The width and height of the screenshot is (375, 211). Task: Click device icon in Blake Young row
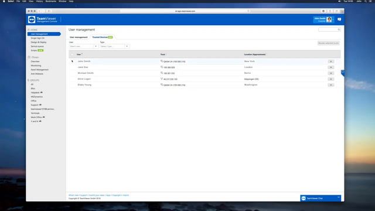click(162, 84)
